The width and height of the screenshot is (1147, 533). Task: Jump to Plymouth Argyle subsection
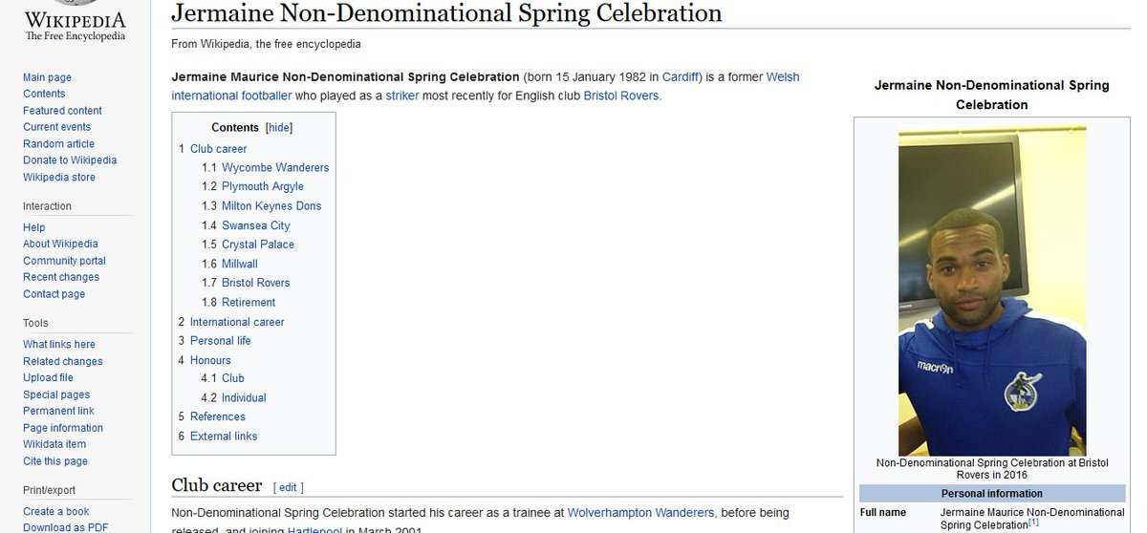[263, 186]
